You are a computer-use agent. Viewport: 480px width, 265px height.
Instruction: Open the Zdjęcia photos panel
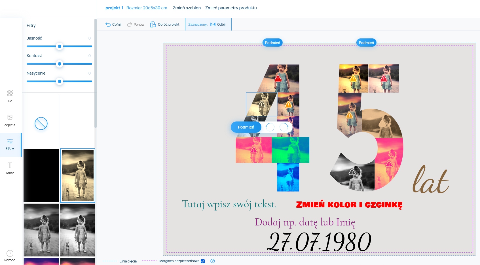tap(10, 121)
